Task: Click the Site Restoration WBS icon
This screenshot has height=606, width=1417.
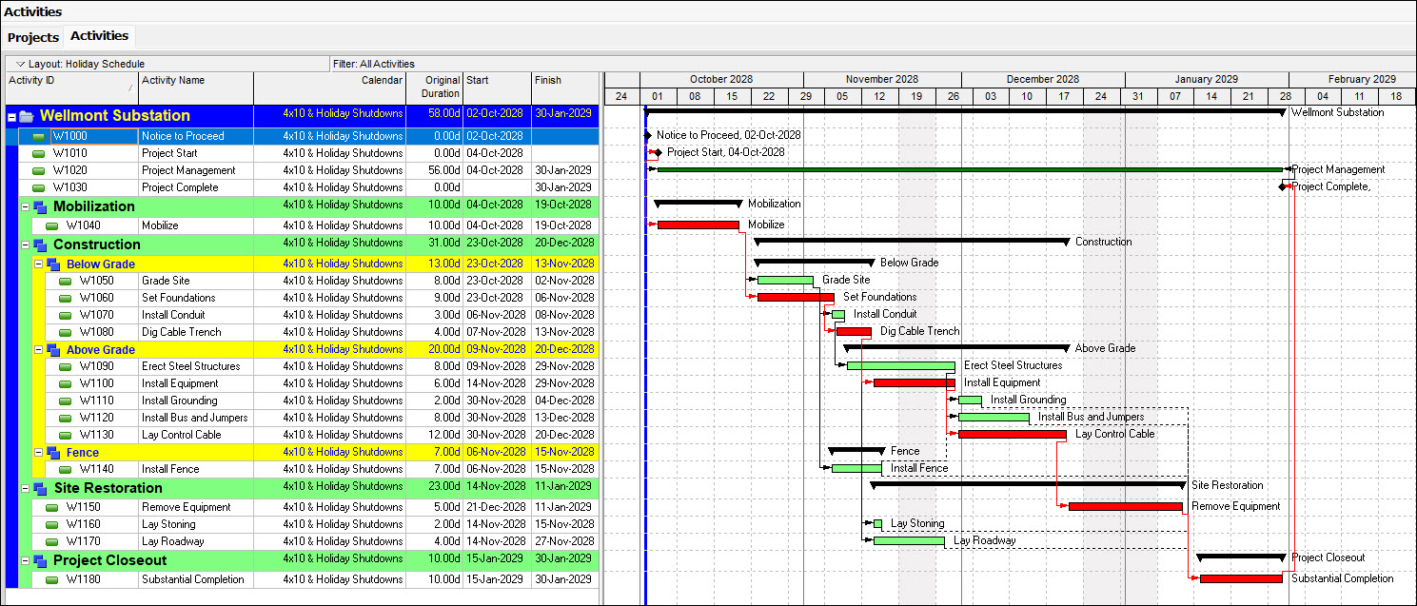Action: click(40, 489)
